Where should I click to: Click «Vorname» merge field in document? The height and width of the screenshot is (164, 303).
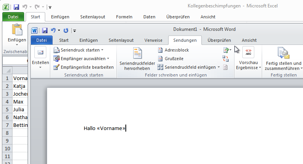coord(111,128)
